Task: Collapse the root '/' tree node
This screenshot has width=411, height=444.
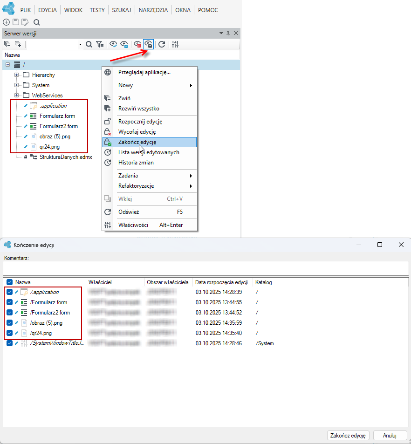Action: [7, 65]
